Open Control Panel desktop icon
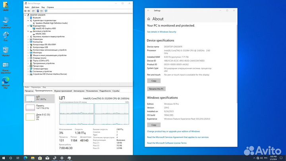The width and height of the screenshot is (286, 161). click(x=6, y=68)
